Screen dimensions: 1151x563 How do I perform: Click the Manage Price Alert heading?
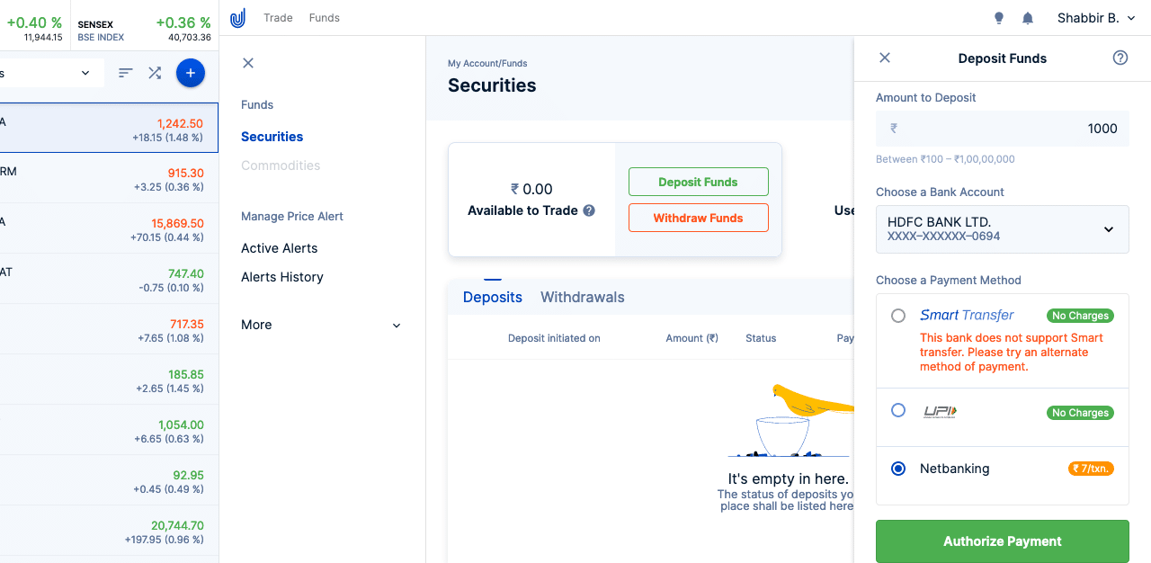tap(292, 216)
